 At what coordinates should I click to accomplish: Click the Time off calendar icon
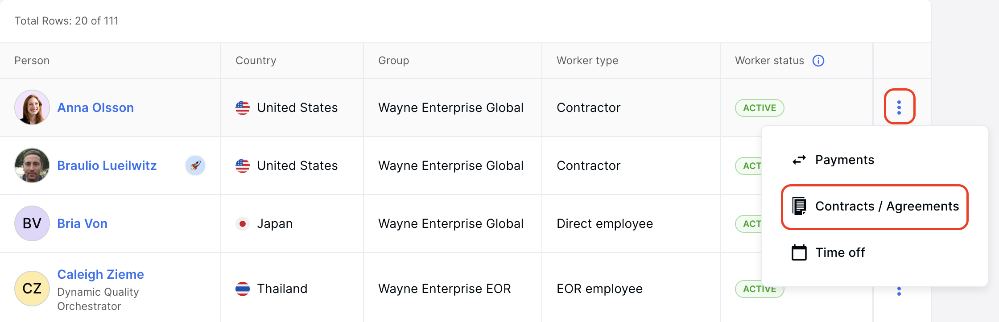(x=799, y=252)
